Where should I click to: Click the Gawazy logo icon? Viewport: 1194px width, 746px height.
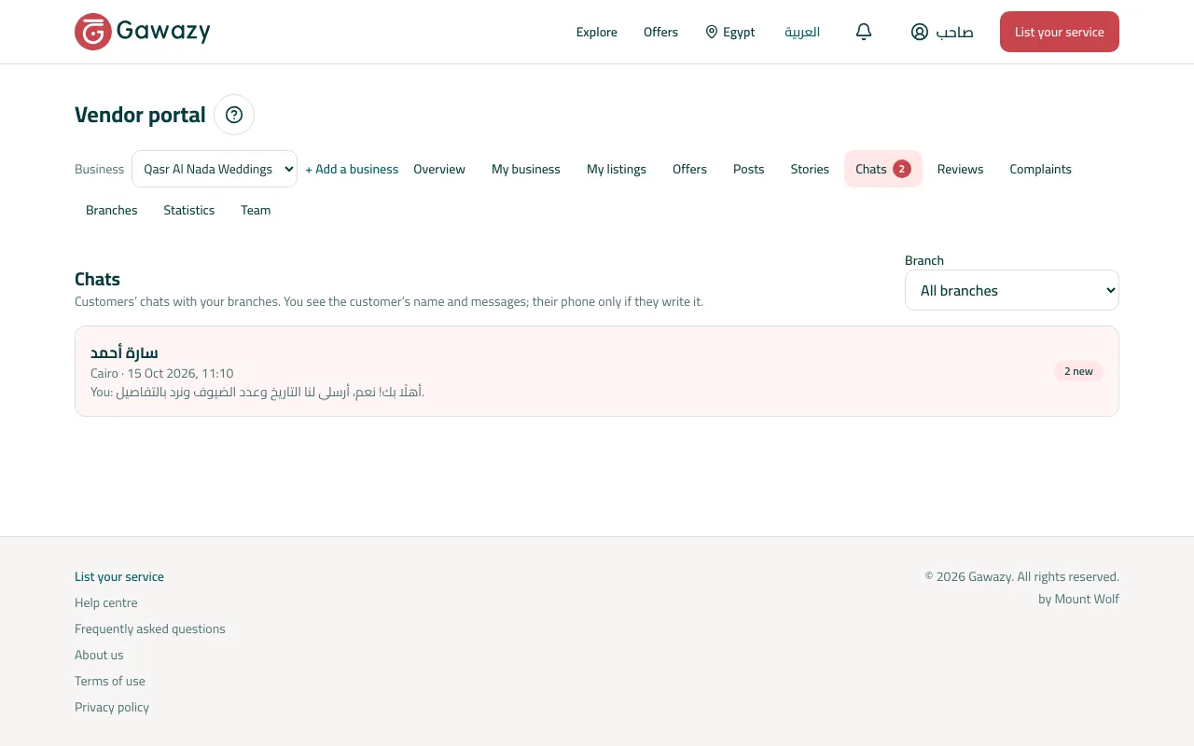[93, 32]
